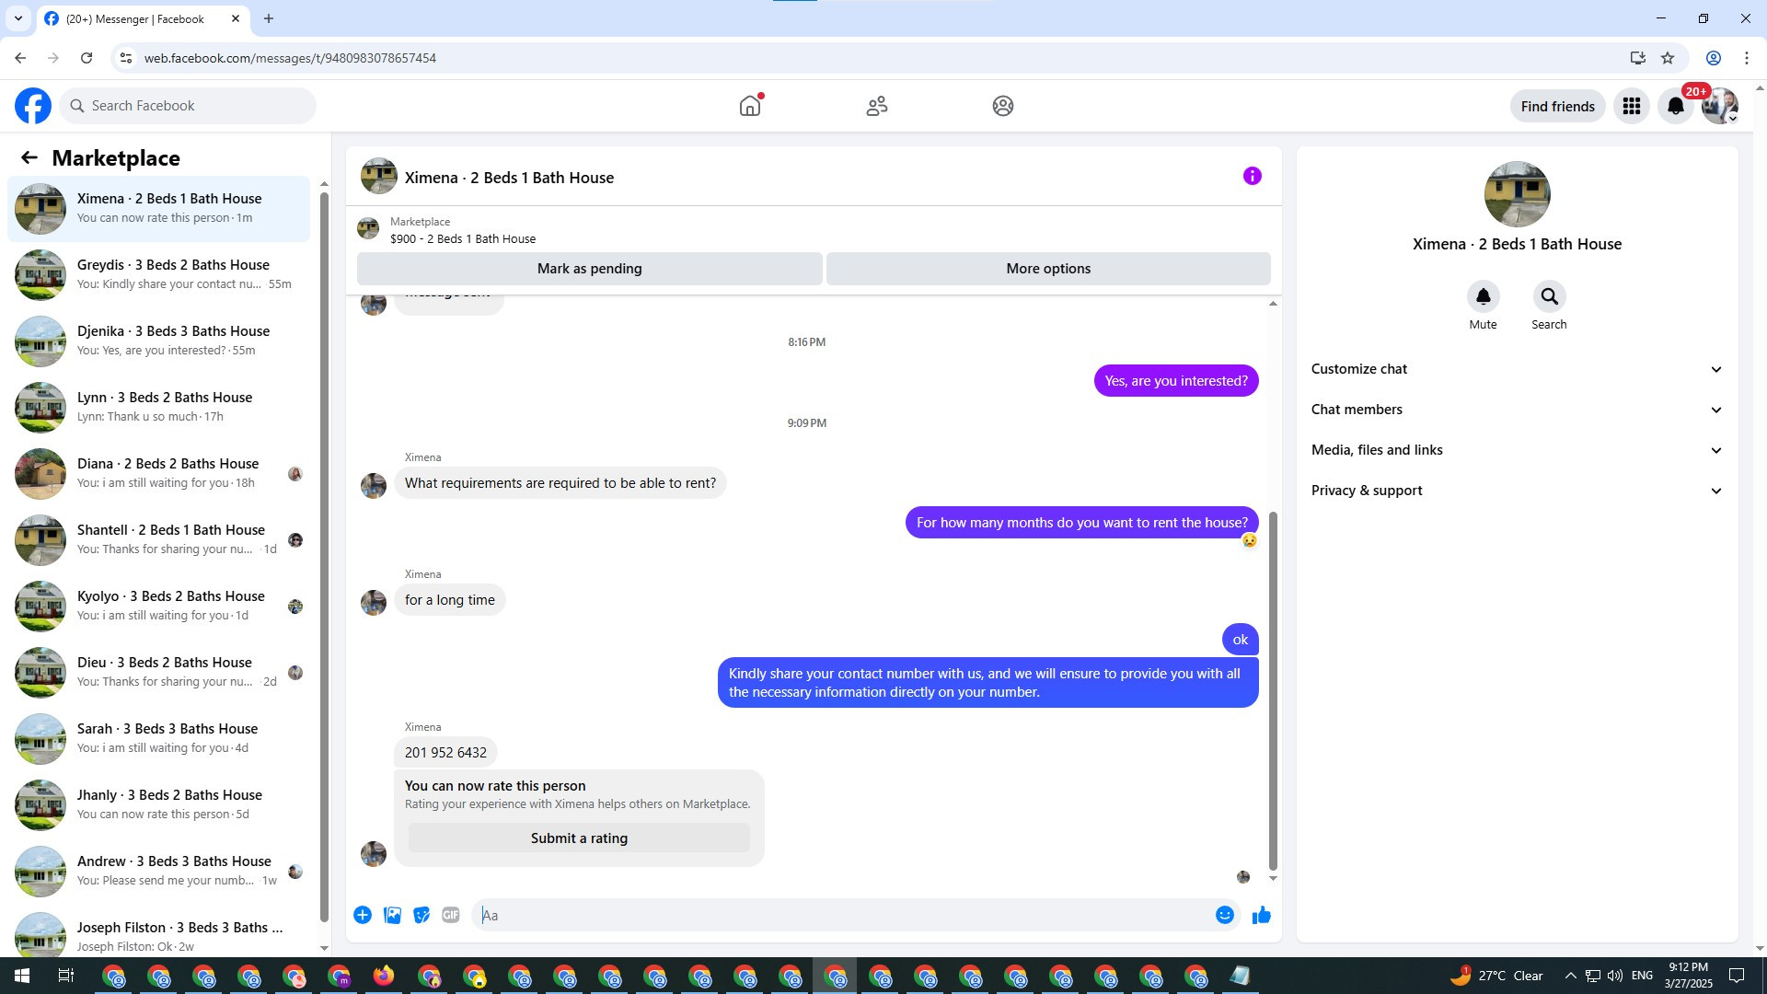1767x994 pixels.
Task: Send a thumbs-up like
Action: tap(1261, 915)
